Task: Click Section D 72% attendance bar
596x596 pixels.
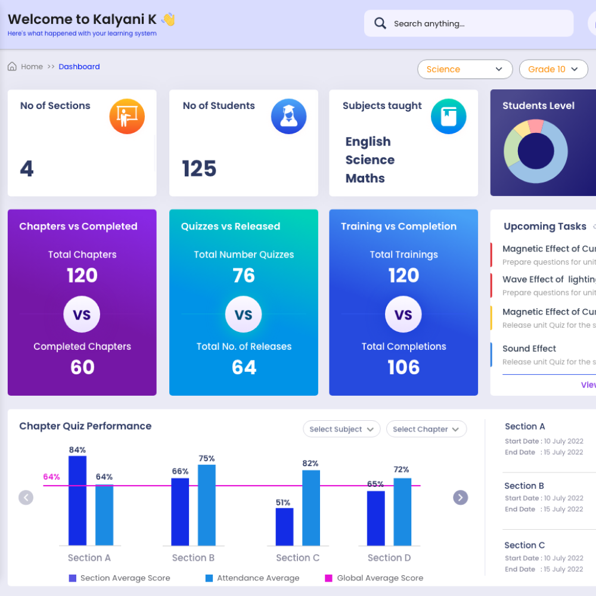Action: coord(402,512)
